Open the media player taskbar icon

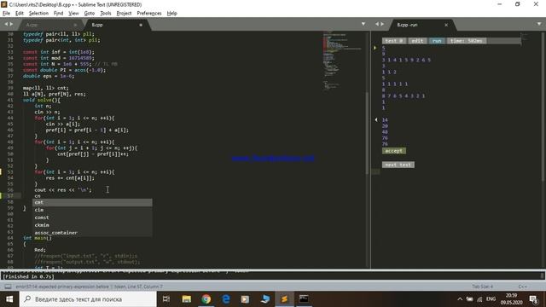coord(245,299)
